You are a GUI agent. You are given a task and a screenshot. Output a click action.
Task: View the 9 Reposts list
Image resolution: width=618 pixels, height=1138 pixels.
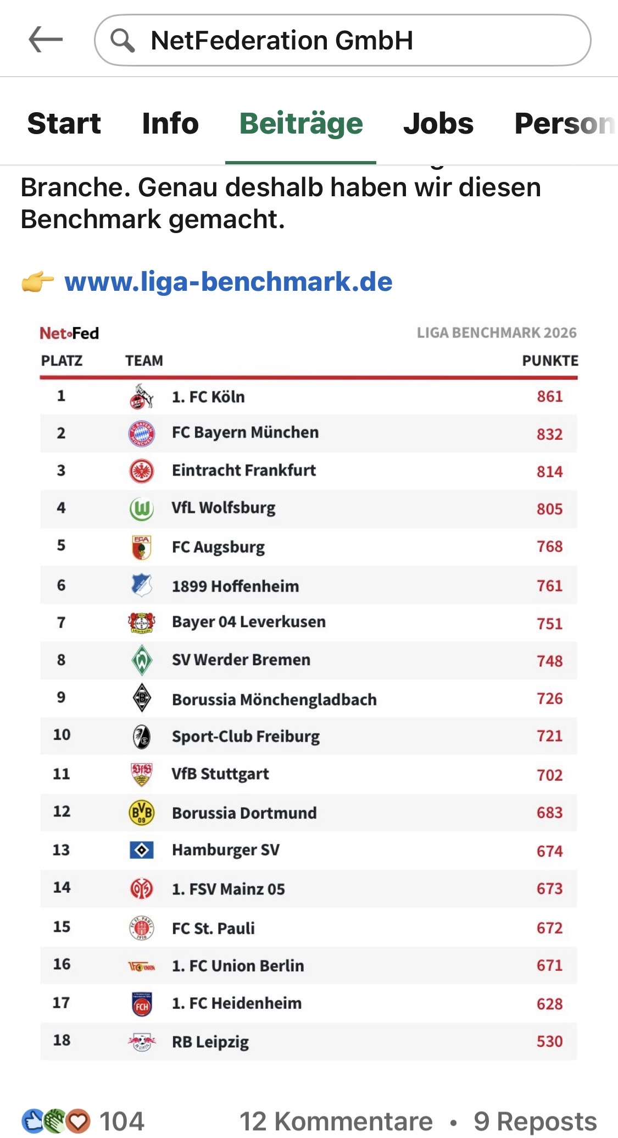535,1122
